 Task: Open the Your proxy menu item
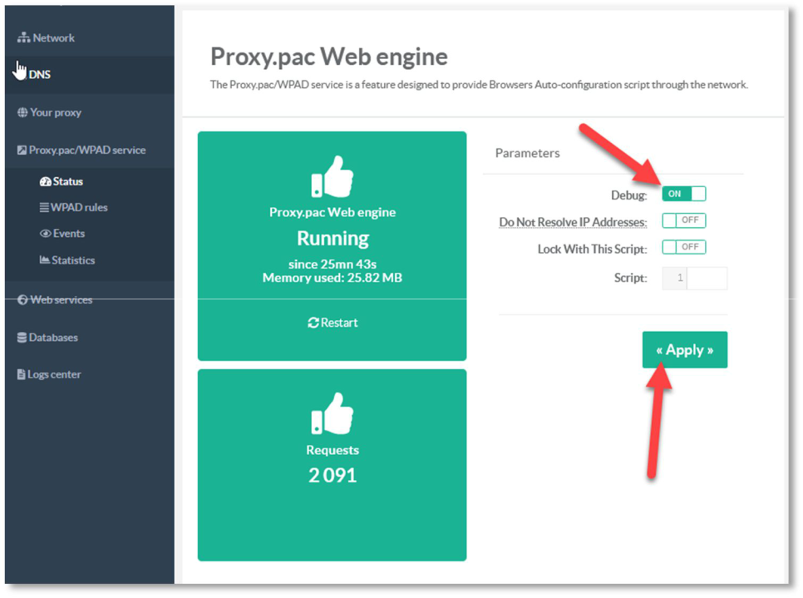coord(56,112)
